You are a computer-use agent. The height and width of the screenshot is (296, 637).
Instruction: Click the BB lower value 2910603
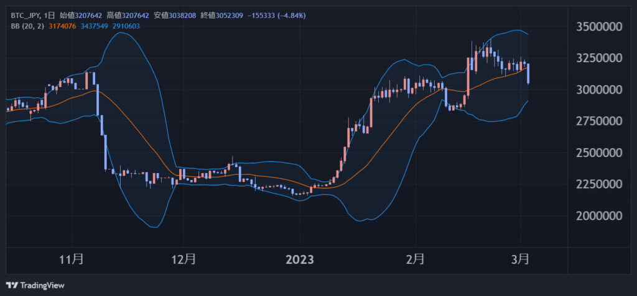[126, 26]
